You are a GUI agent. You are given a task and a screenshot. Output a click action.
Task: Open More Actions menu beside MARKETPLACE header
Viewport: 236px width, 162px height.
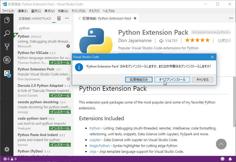point(67,18)
